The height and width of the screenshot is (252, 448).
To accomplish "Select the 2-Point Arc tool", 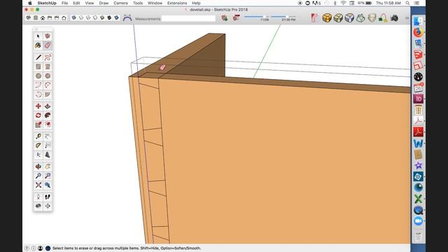I will (x=48, y=85).
